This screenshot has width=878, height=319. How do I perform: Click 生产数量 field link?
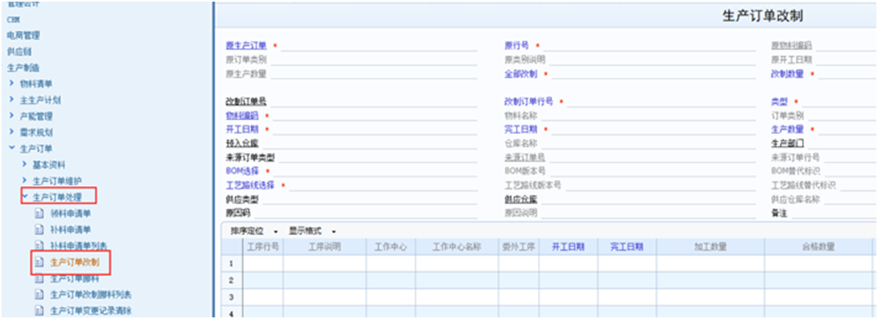(787, 130)
